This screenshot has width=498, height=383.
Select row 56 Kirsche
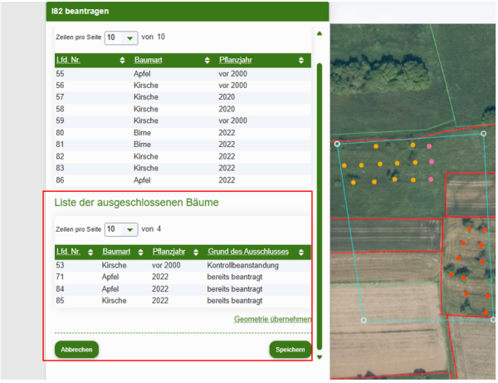click(183, 86)
